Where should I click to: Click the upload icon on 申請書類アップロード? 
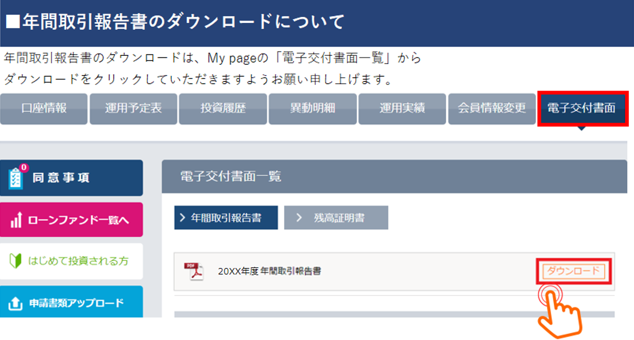(16, 303)
